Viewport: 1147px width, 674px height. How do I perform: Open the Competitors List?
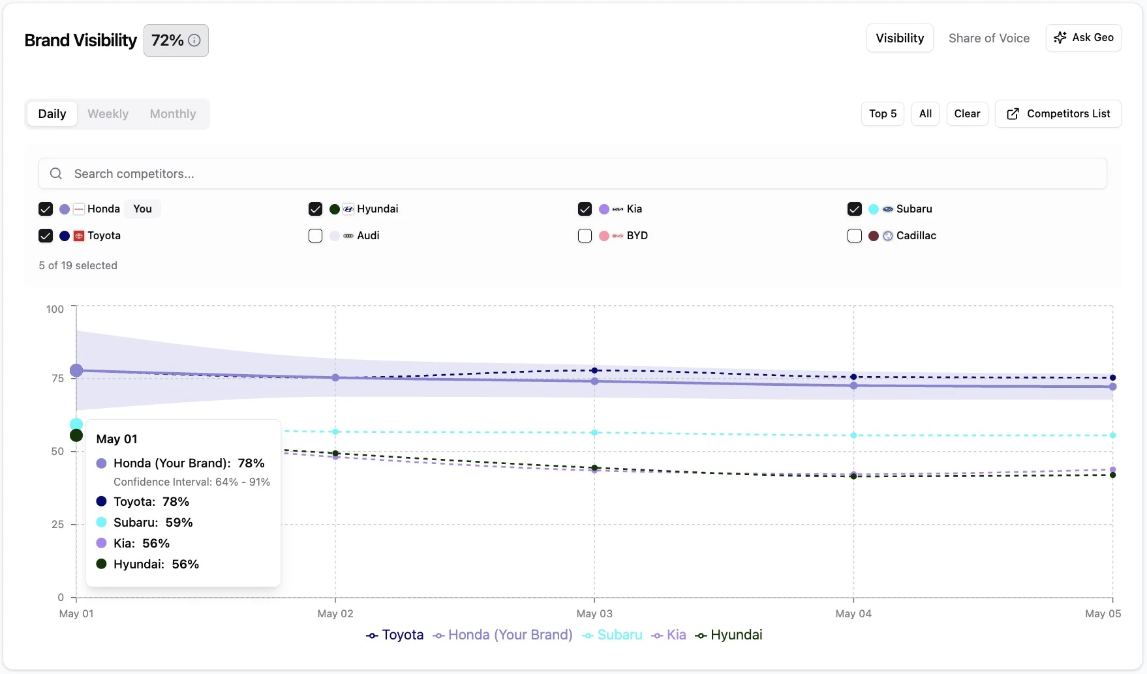click(1058, 114)
